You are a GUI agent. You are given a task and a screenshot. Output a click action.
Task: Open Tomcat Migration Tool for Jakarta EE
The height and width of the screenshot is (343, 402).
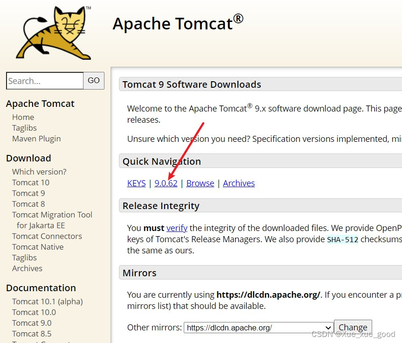tap(52, 220)
